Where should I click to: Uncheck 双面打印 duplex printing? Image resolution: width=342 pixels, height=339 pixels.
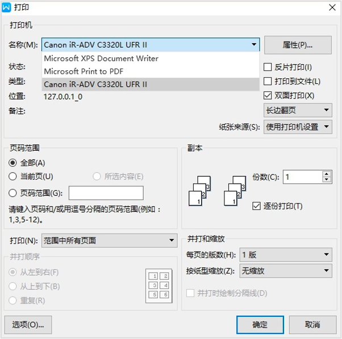point(268,95)
